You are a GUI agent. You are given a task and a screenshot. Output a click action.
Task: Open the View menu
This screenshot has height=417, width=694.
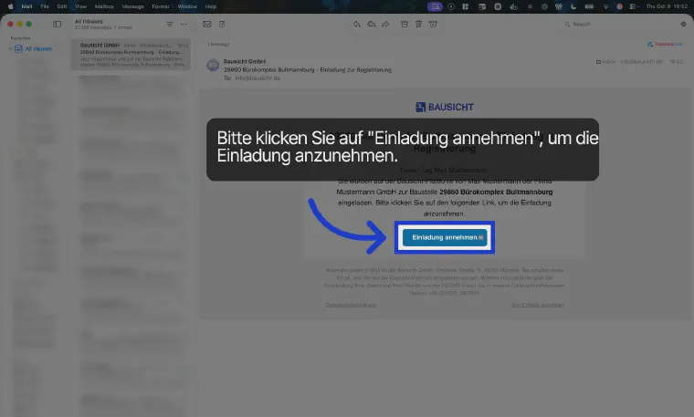81,6
